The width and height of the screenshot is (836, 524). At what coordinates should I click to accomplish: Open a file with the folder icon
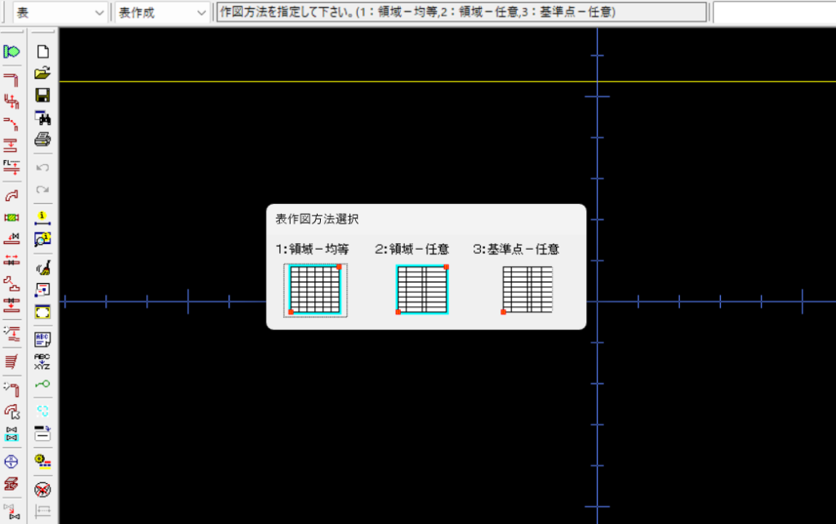coord(42,73)
